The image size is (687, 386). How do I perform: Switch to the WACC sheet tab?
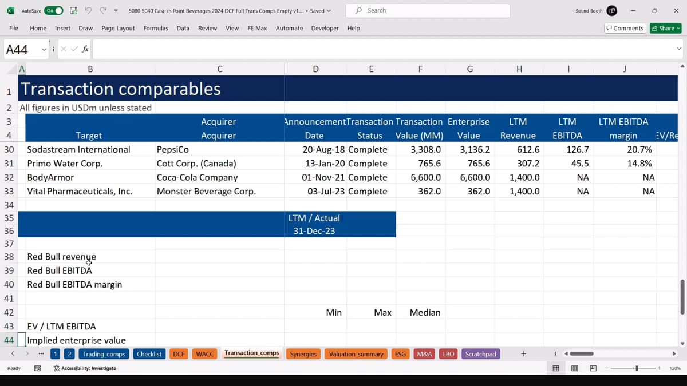tap(204, 354)
